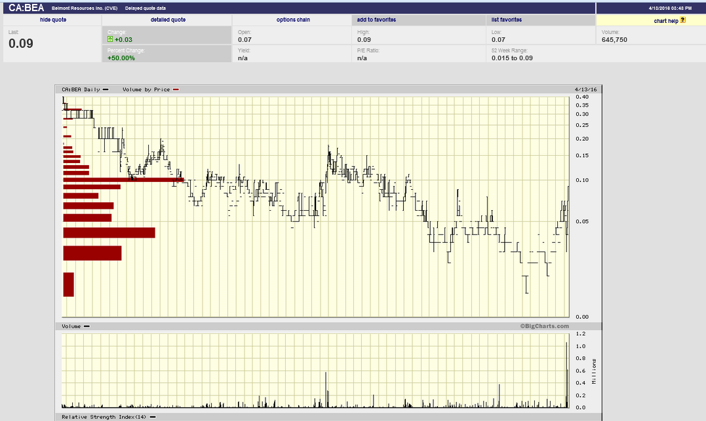This screenshot has height=421, width=706.
Task: Click the CA:BEA ticker symbol header
Action: tap(26, 8)
